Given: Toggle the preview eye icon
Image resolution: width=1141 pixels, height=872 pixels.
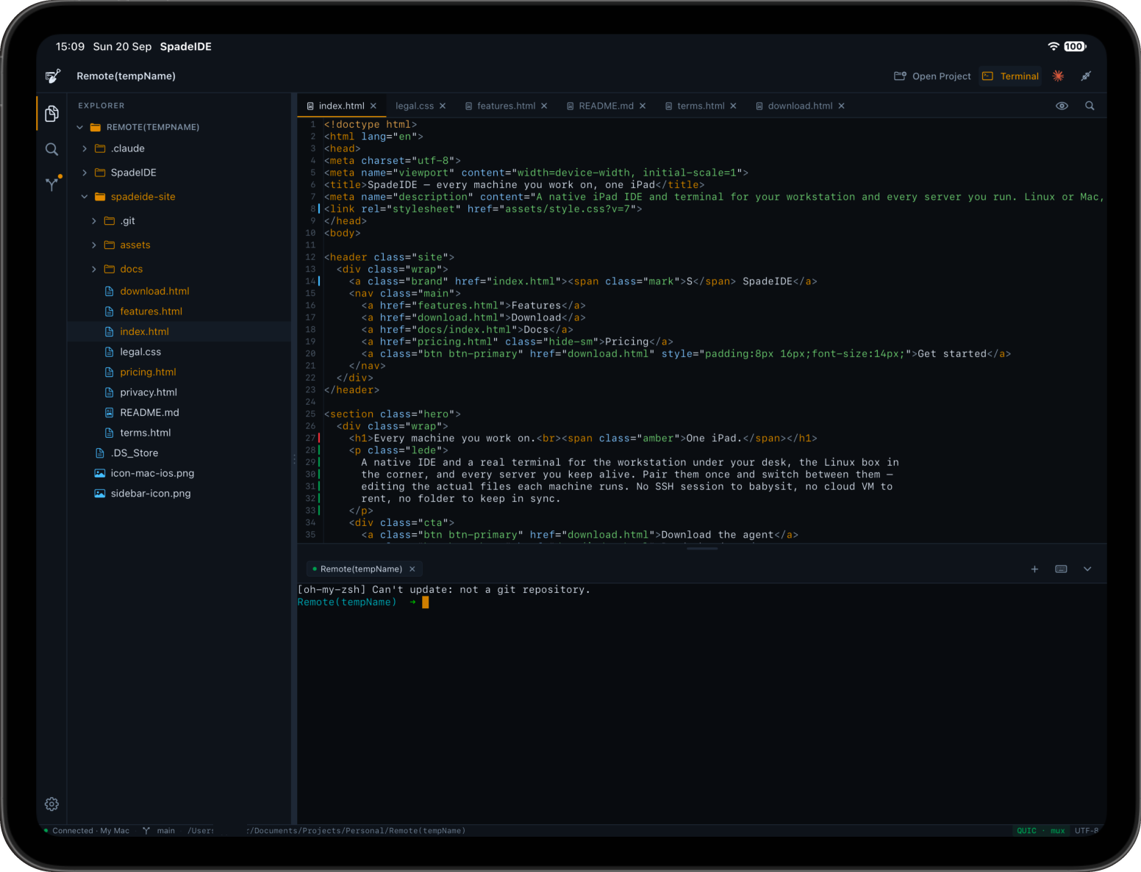Looking at the screenshot, I should click(x=1062, y=106).
